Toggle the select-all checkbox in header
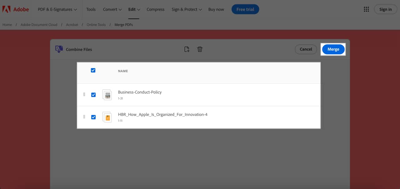Image resolution: width=400 pixels, height=189 pixels. [93, 70]
